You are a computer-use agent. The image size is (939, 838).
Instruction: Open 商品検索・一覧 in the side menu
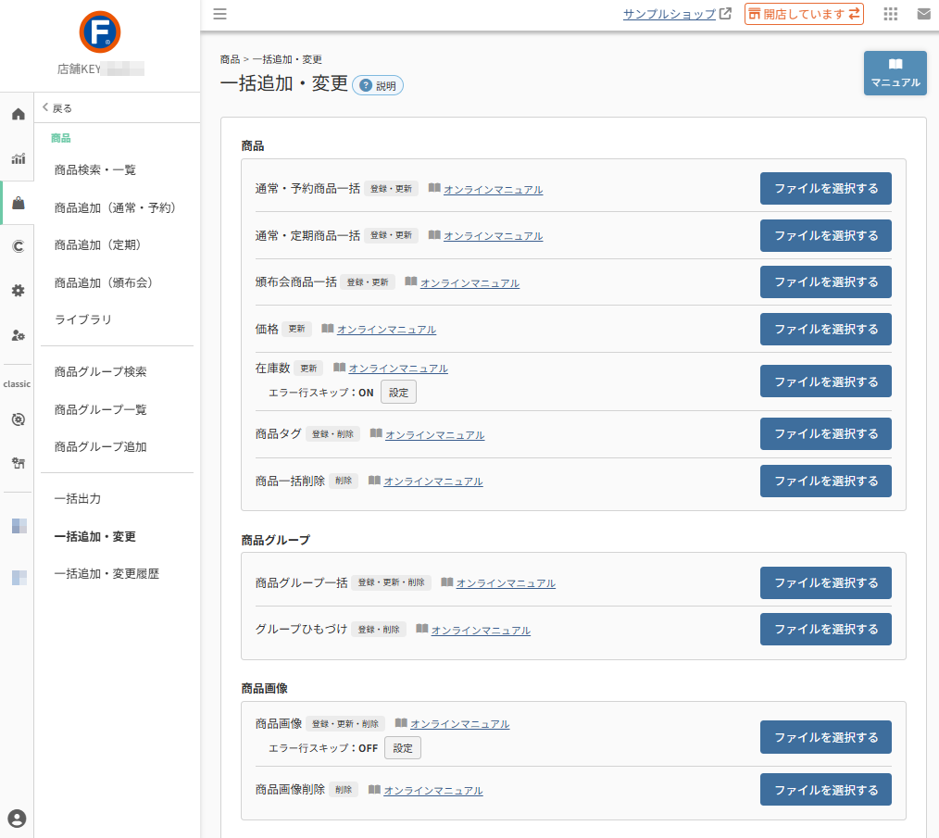pyautogui.click(x=95, y=170)
